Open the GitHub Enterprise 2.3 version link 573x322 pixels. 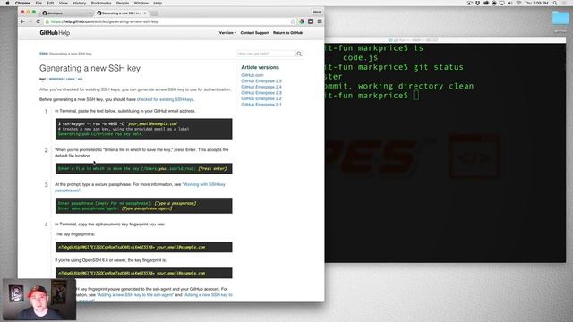tap(261, 93)
